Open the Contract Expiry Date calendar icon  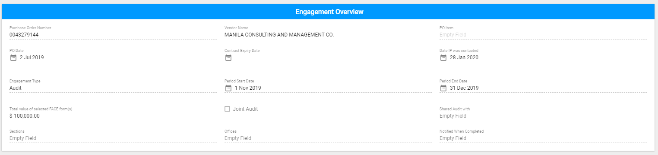tap(228, 58)
